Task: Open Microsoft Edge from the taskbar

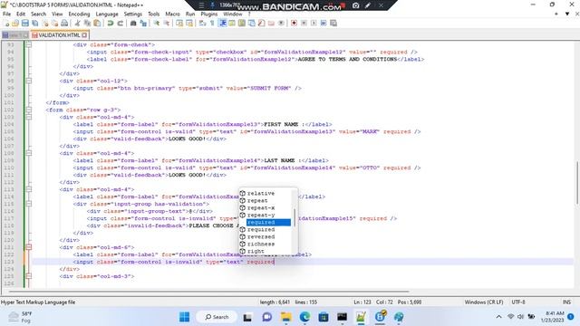Action: pos(304,317)
